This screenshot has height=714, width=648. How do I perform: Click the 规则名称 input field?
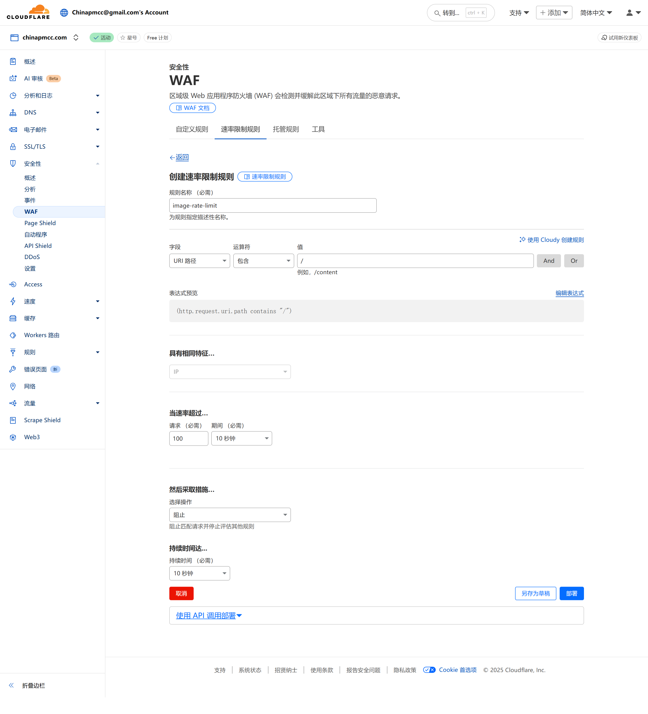tap(273, 205)
